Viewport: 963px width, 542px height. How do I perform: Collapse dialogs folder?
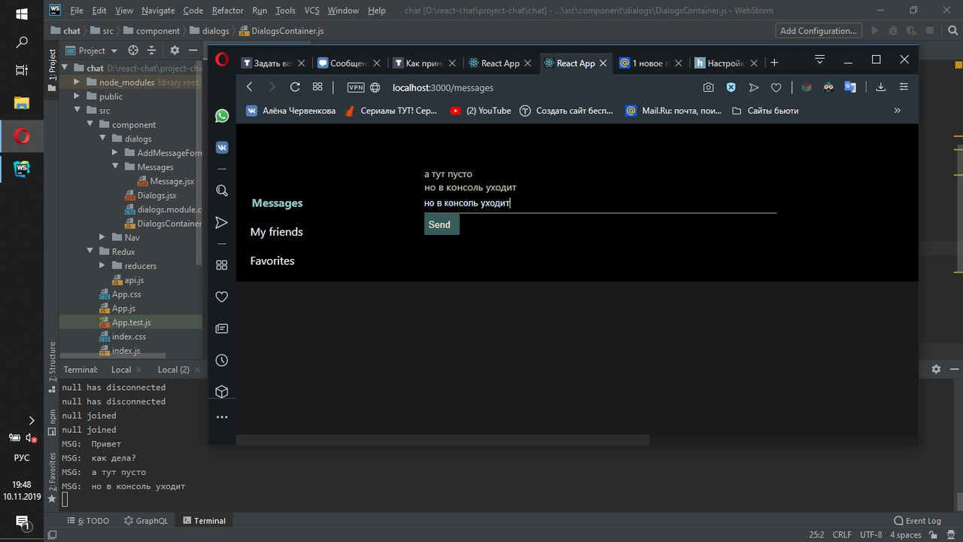102,139
